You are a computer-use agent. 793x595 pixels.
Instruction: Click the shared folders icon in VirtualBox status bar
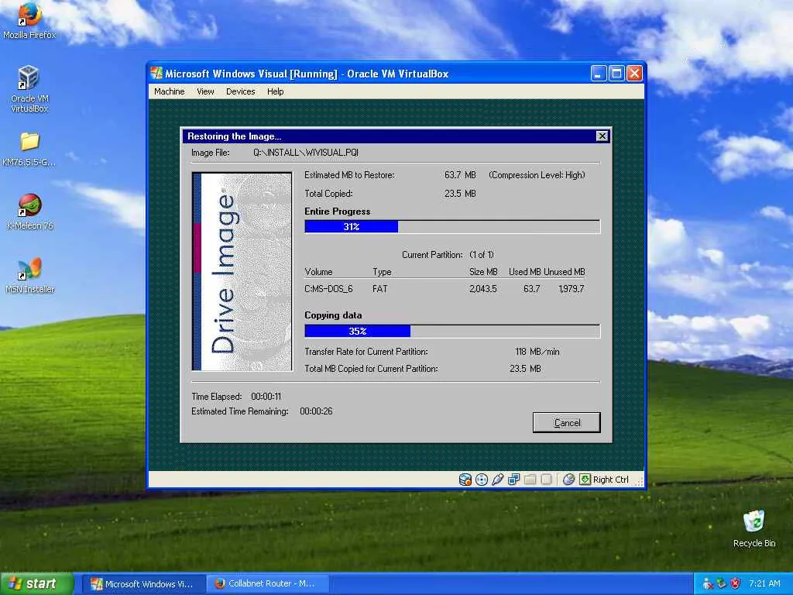click(x=530, y=479)
